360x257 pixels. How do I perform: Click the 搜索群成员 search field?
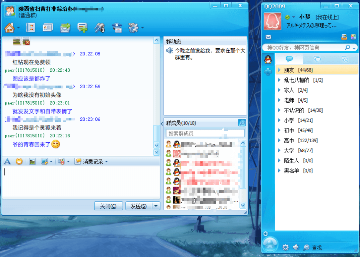205,133
